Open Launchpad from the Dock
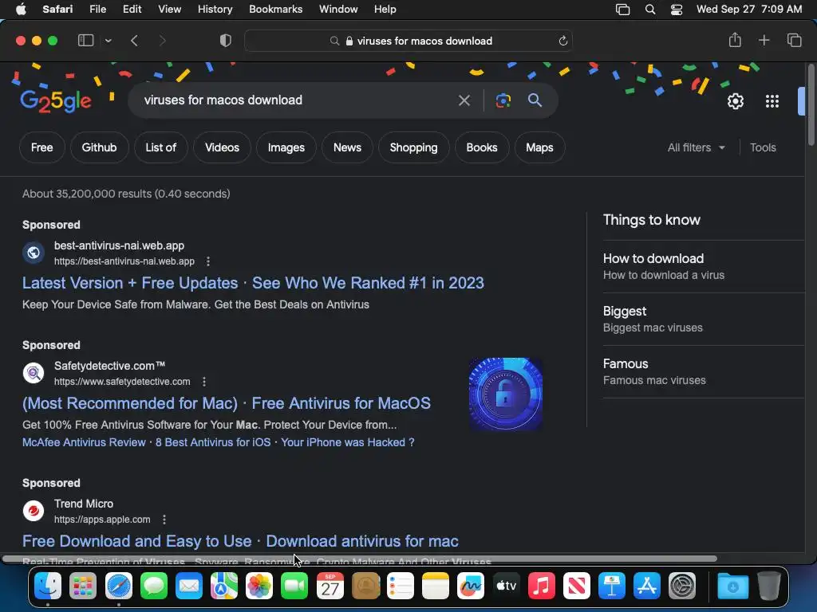Screen dimensions: 817x612 click(x=83, y=586)
